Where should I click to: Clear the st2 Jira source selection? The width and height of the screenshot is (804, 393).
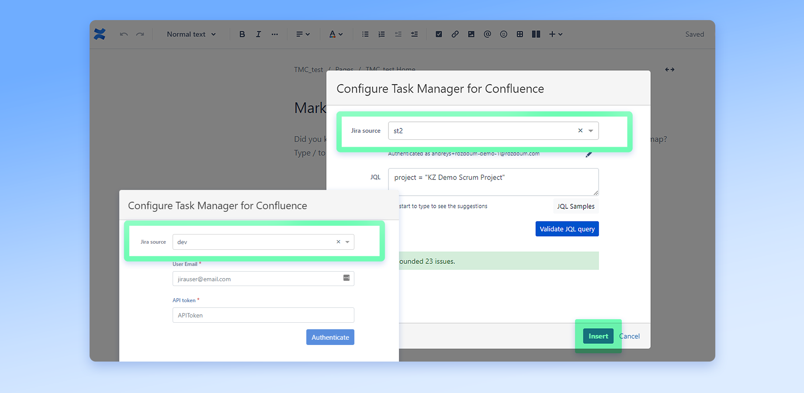coord(580,131)
